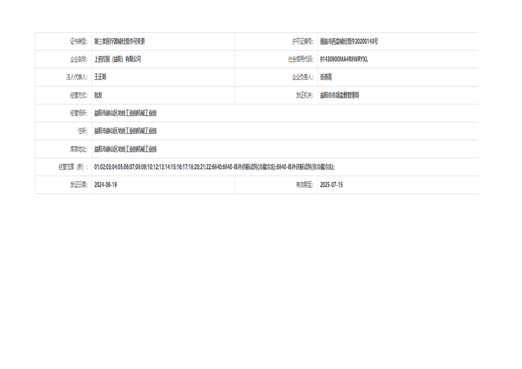Click the 证书类型 label
This screenshot has height=369, width=522.
coord(78,41)
